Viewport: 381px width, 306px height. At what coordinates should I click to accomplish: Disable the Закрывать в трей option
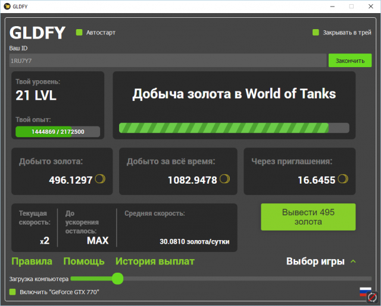click(316, 33)
